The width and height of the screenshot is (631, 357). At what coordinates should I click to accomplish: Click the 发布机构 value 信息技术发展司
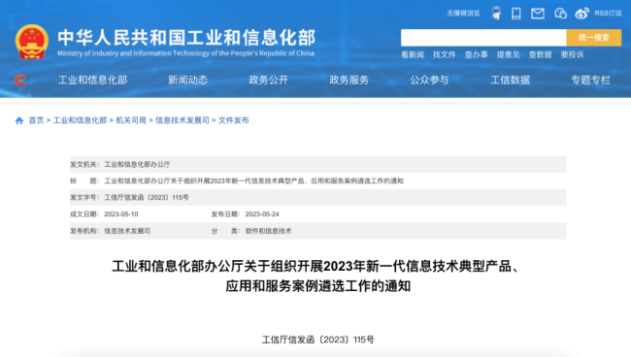(x=127, y=231)
